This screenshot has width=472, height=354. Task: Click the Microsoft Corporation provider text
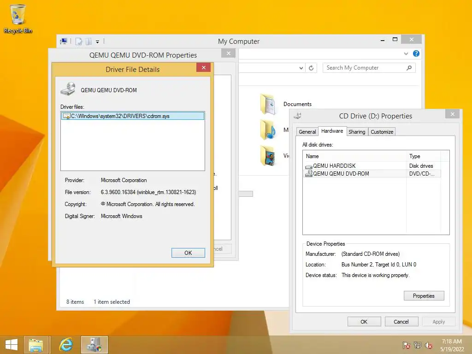pos(124,180)
